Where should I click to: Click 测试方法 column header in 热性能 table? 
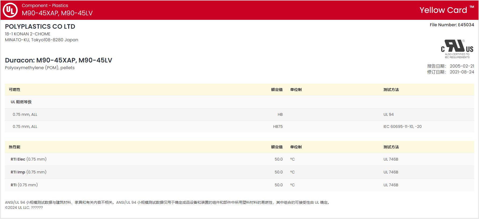click(391, 147)
